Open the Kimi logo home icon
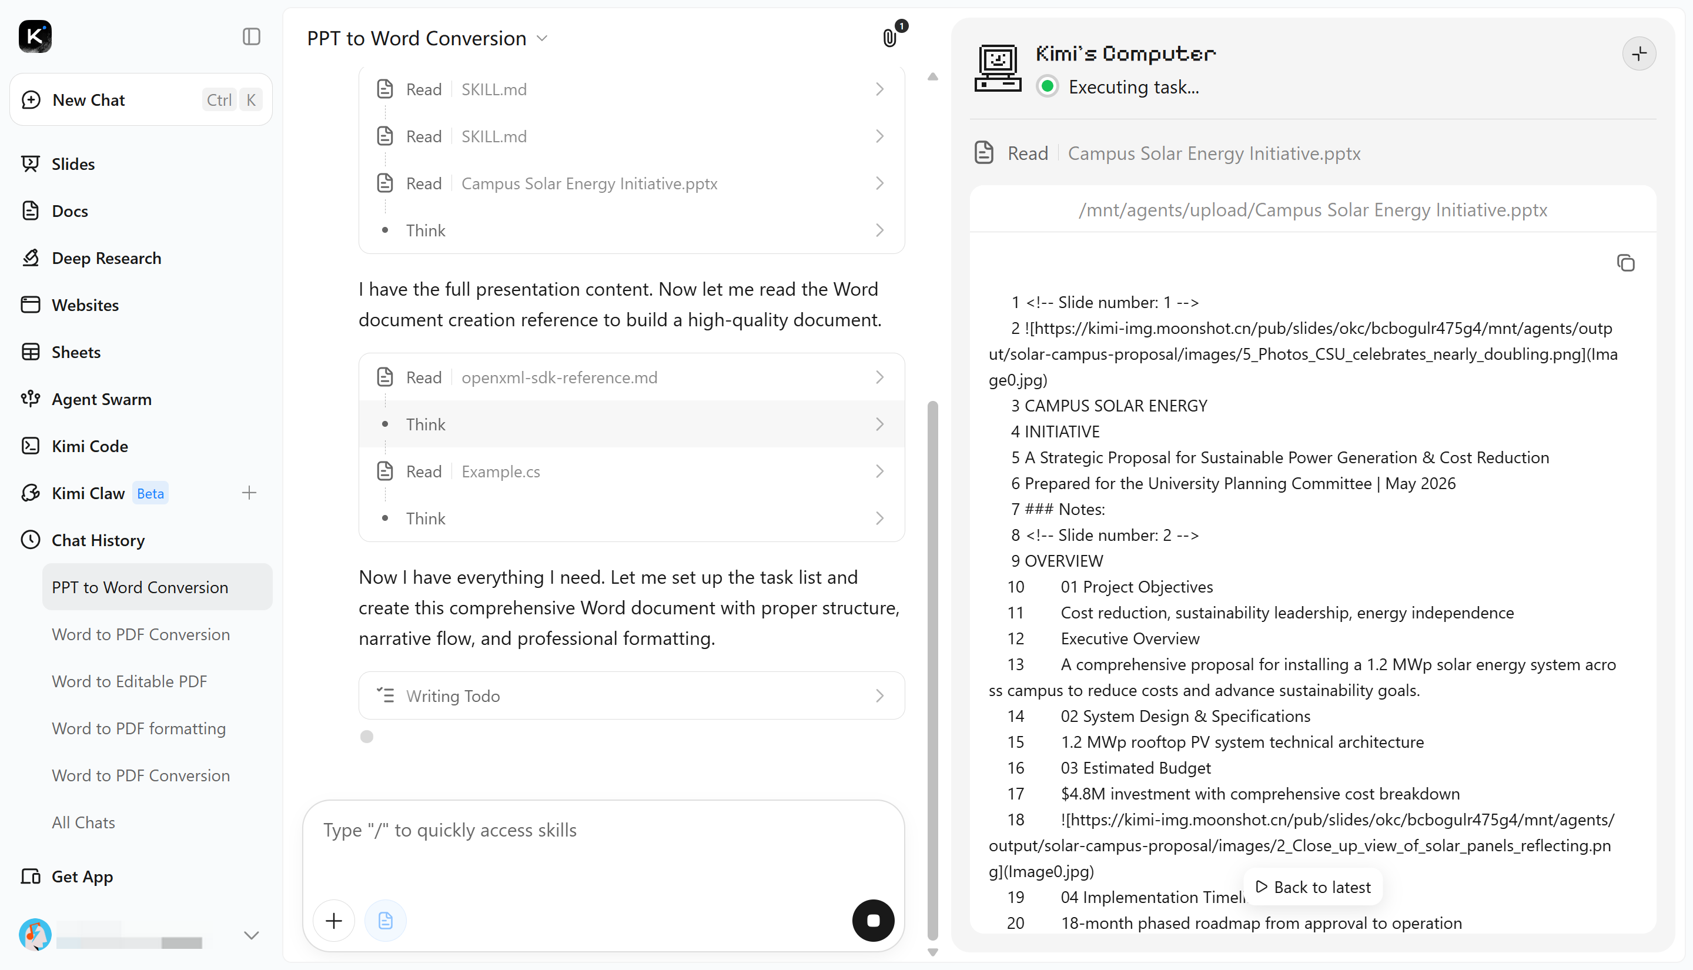 tap(35, 36)
